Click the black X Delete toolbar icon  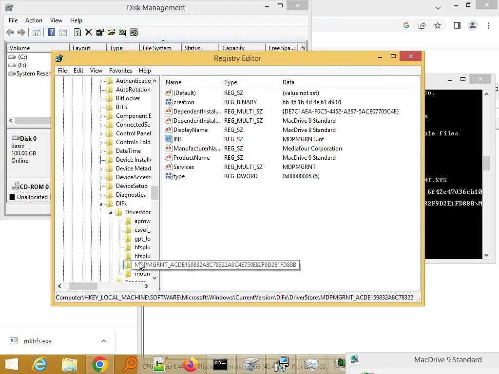coord(89,32)
